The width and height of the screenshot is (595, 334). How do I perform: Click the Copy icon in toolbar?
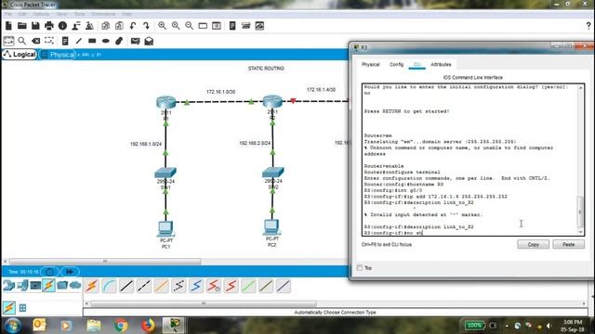(105, 26)
